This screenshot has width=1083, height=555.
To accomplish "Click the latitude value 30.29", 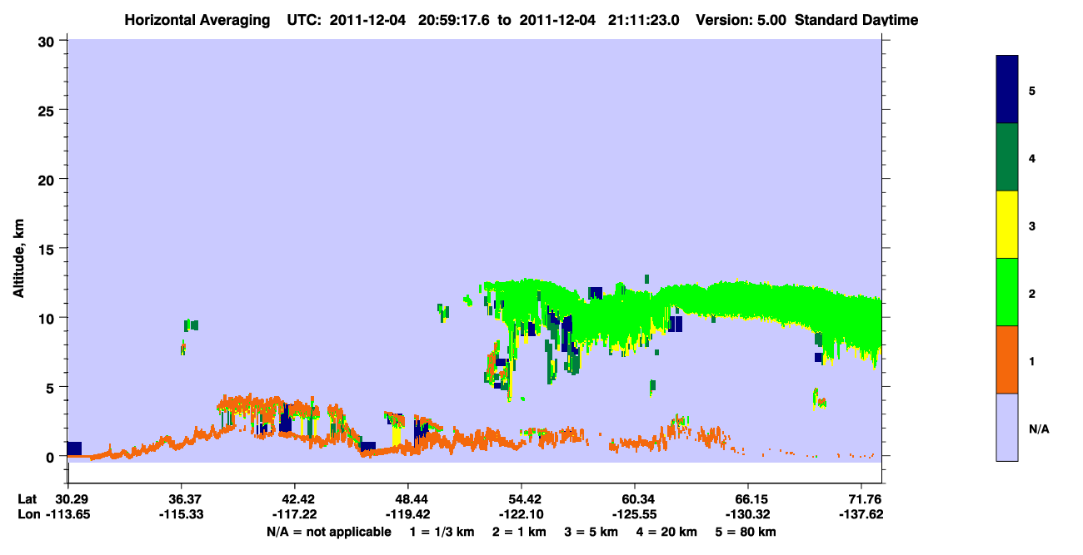I will (67, 499).
